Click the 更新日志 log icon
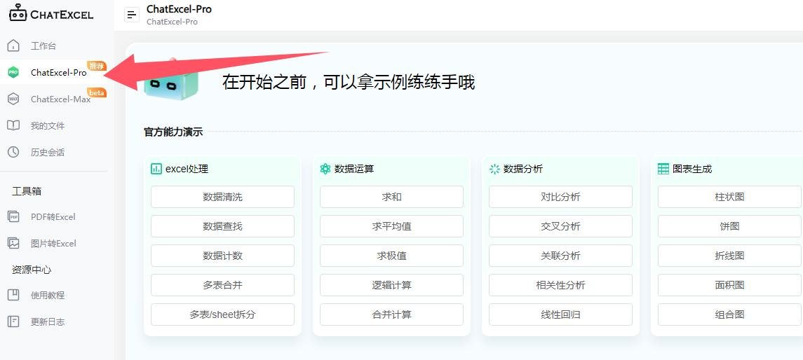 tap(13, 321)
